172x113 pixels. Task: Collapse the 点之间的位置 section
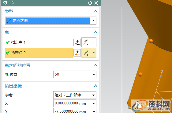tap(95, 65)
